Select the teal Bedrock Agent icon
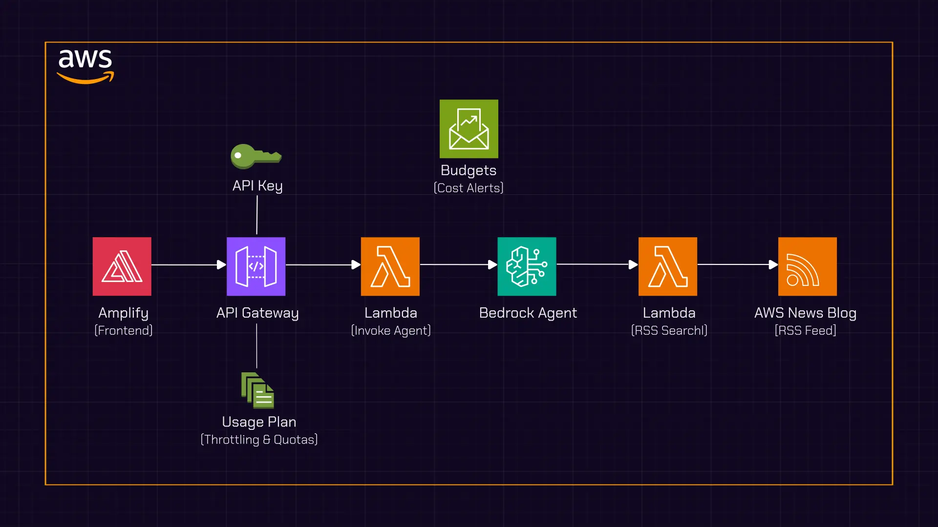This screenshot has width=938, height=527. tap(527, 266)
